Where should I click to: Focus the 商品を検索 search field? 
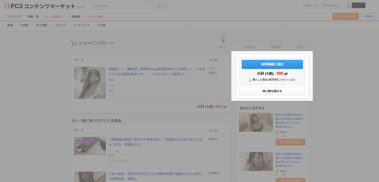(122, 6)
